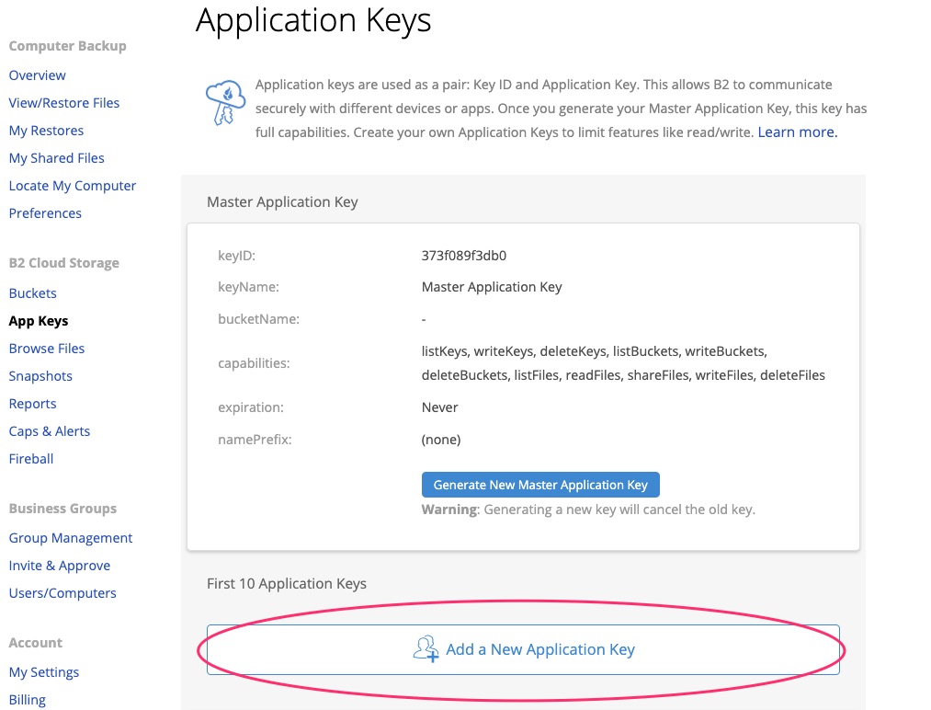Click the cloud and keys icon
This screenshot has width=931, height=710.
225,102
